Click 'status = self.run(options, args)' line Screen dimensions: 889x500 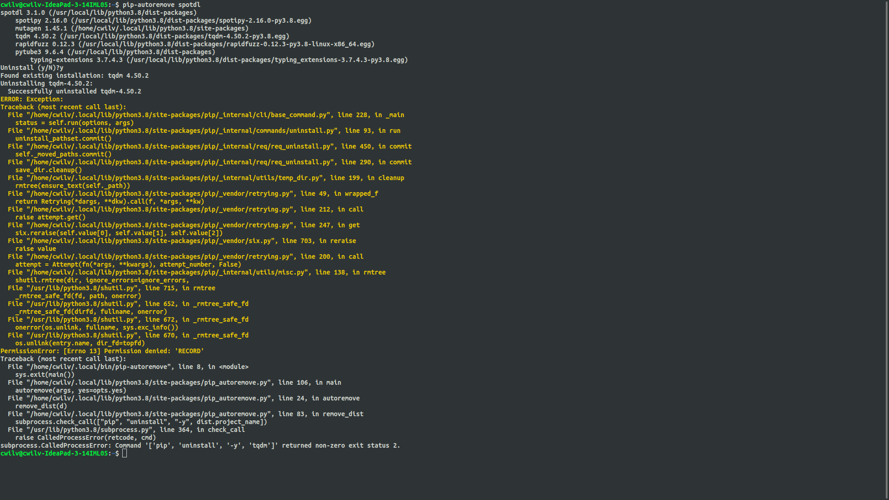coord(74,123)
